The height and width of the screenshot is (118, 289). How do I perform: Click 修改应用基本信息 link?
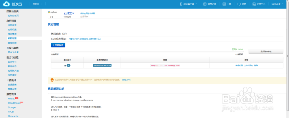pyautogui.click(x=88, y=14)
